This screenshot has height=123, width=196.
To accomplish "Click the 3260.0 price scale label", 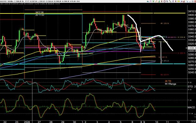I will [x=192, y=65].
